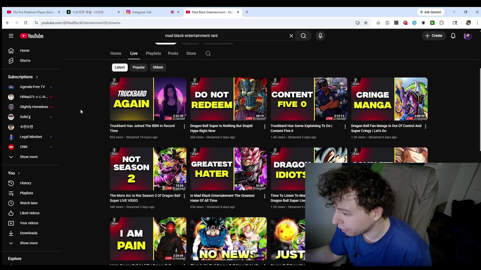Open options for Greatest Hater Of All Time video
Image resolution: width=481 pixels, height=270 pixels.
click(x=265, y=196)
